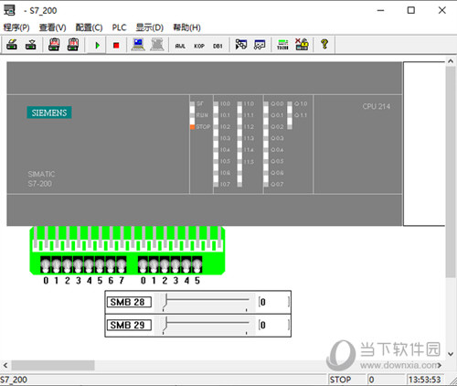The height and width of the screenshot is (386, 457).
Task: Open the TD200 display icon
Action: pos(282,45)
